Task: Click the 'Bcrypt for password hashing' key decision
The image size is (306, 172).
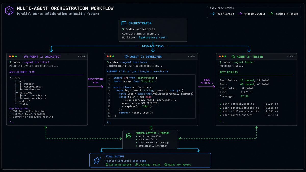Action: 31,117
